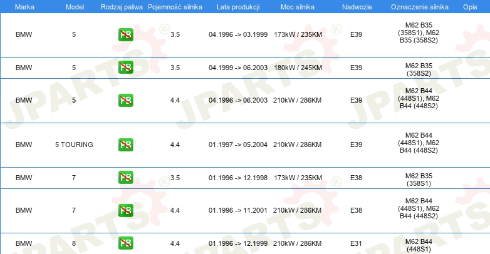The width and height of the screenshot is (490, 254).
Task: Click the Opis column header
Action: click(x=470, y=7)
